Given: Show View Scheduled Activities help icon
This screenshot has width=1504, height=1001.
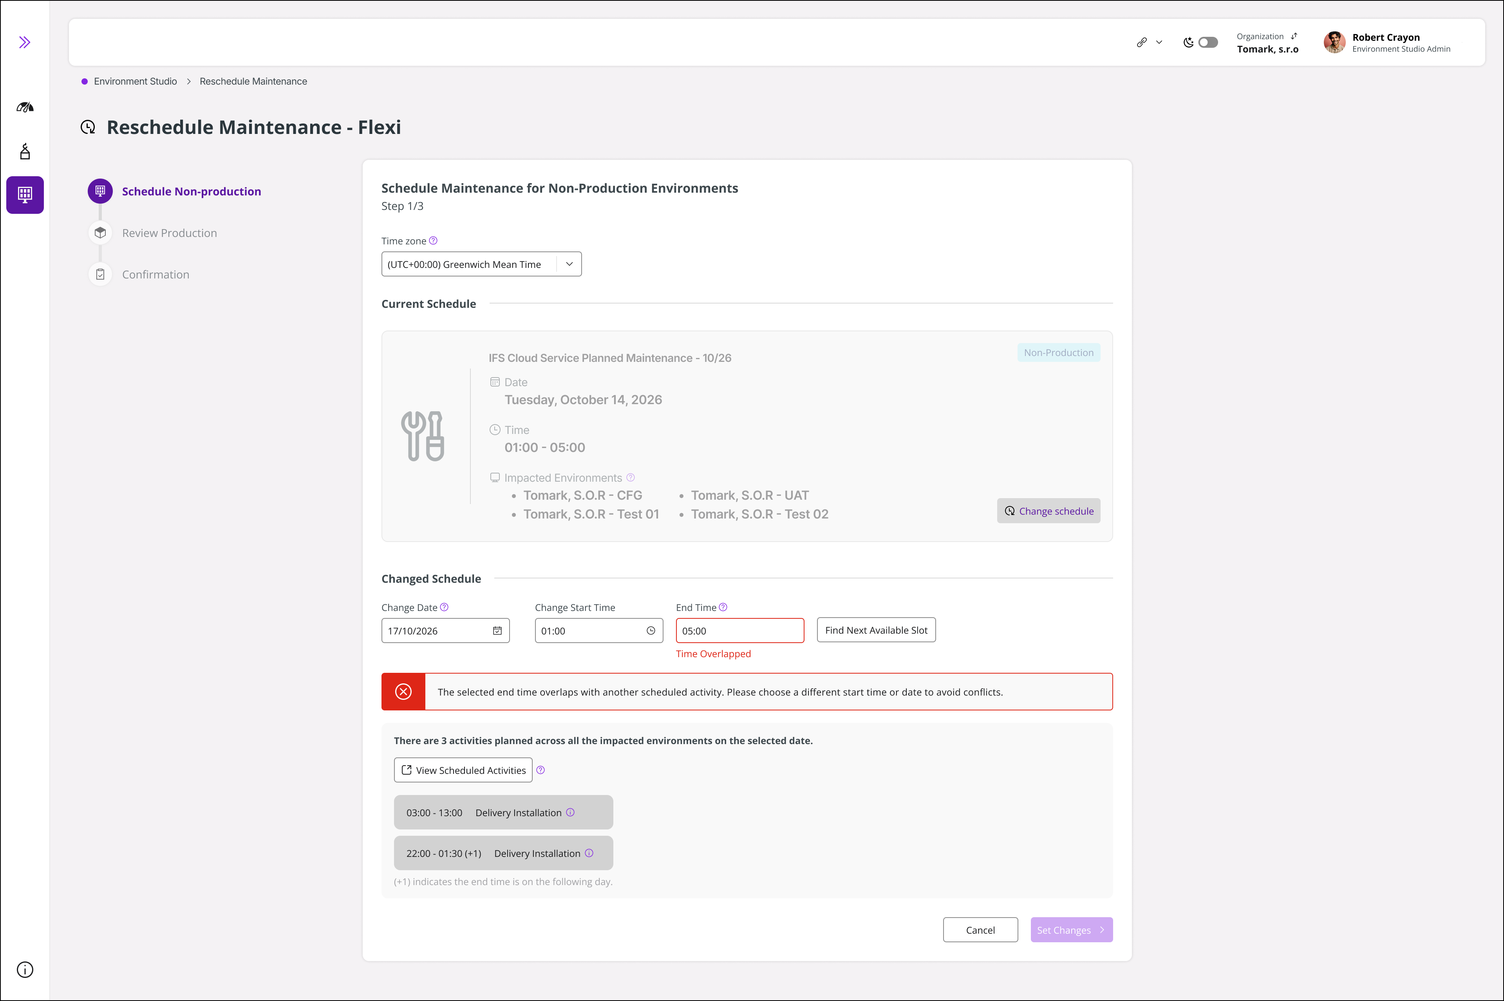Looking at the screenshot, I should tap(541, 770).
